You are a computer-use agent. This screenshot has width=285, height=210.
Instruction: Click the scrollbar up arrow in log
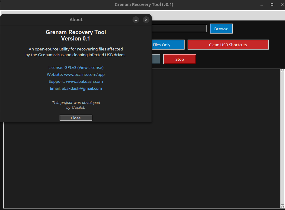(x=283, y=71)
